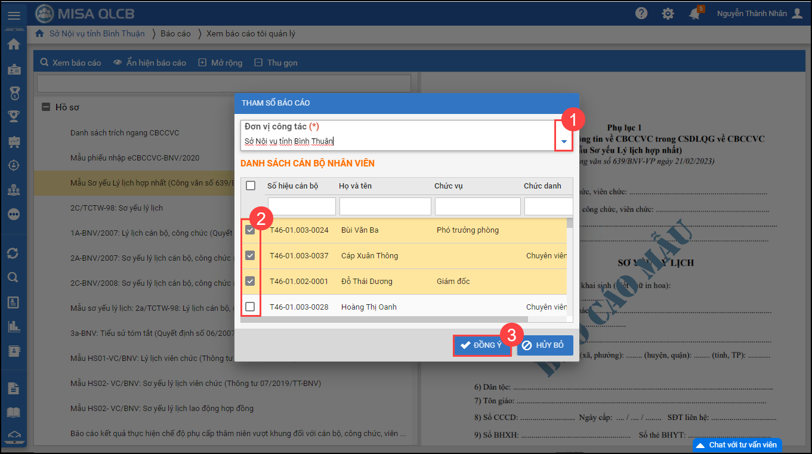The height and width of the screenshot is (454, 812).
Task: Click the refresh sync icon in sidebar
Action: [x=13, y=254]
